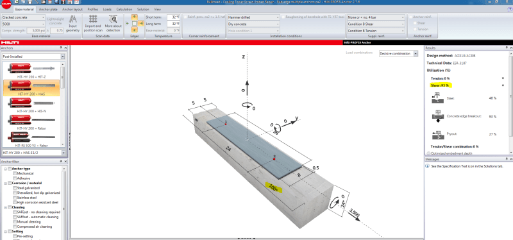Screen dimensions: 513x240
Task: Select the HIT-HY 200 + HAS anchor
Action: pyautogui.click(x=31, y=88)
